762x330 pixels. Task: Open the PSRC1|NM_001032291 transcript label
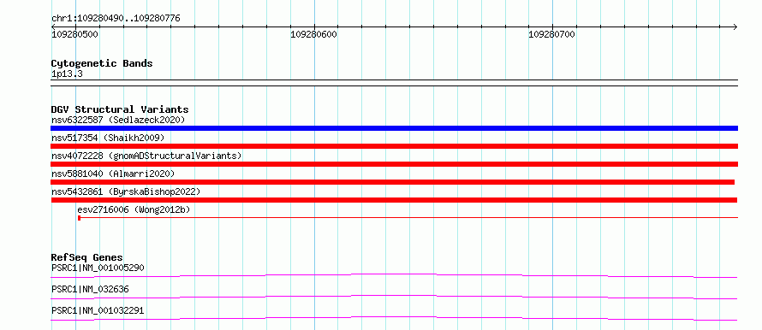tap(98, 310)
